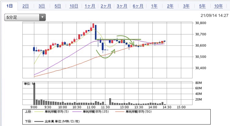Click the 80M volume axis label
Image resolution: width=230 pixels, height=126 pixels.
click(x=198, y=83)
